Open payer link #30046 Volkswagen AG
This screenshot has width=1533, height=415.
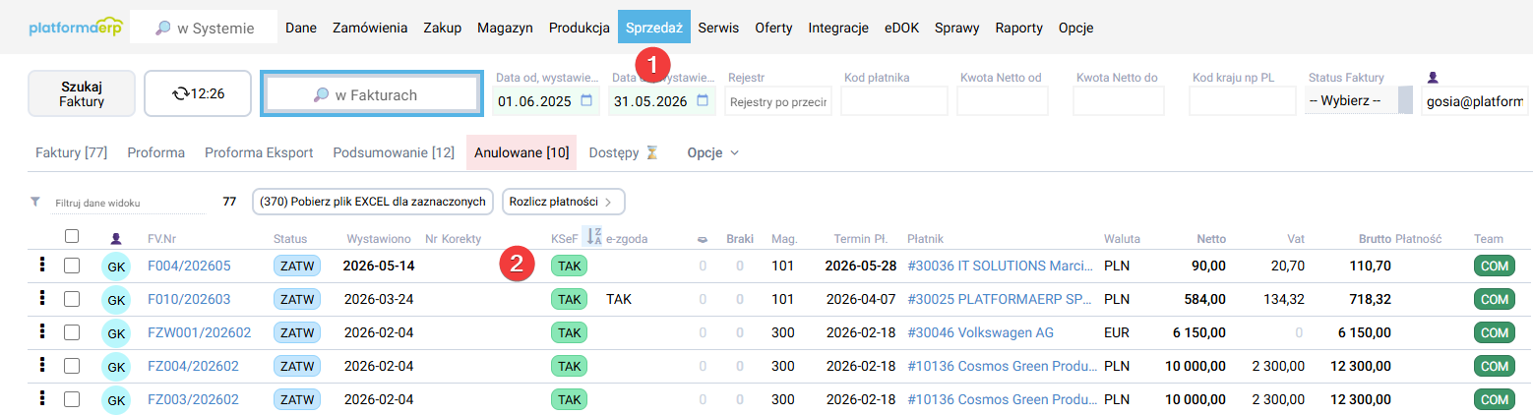pyautogui.click(x=980, y=332)
